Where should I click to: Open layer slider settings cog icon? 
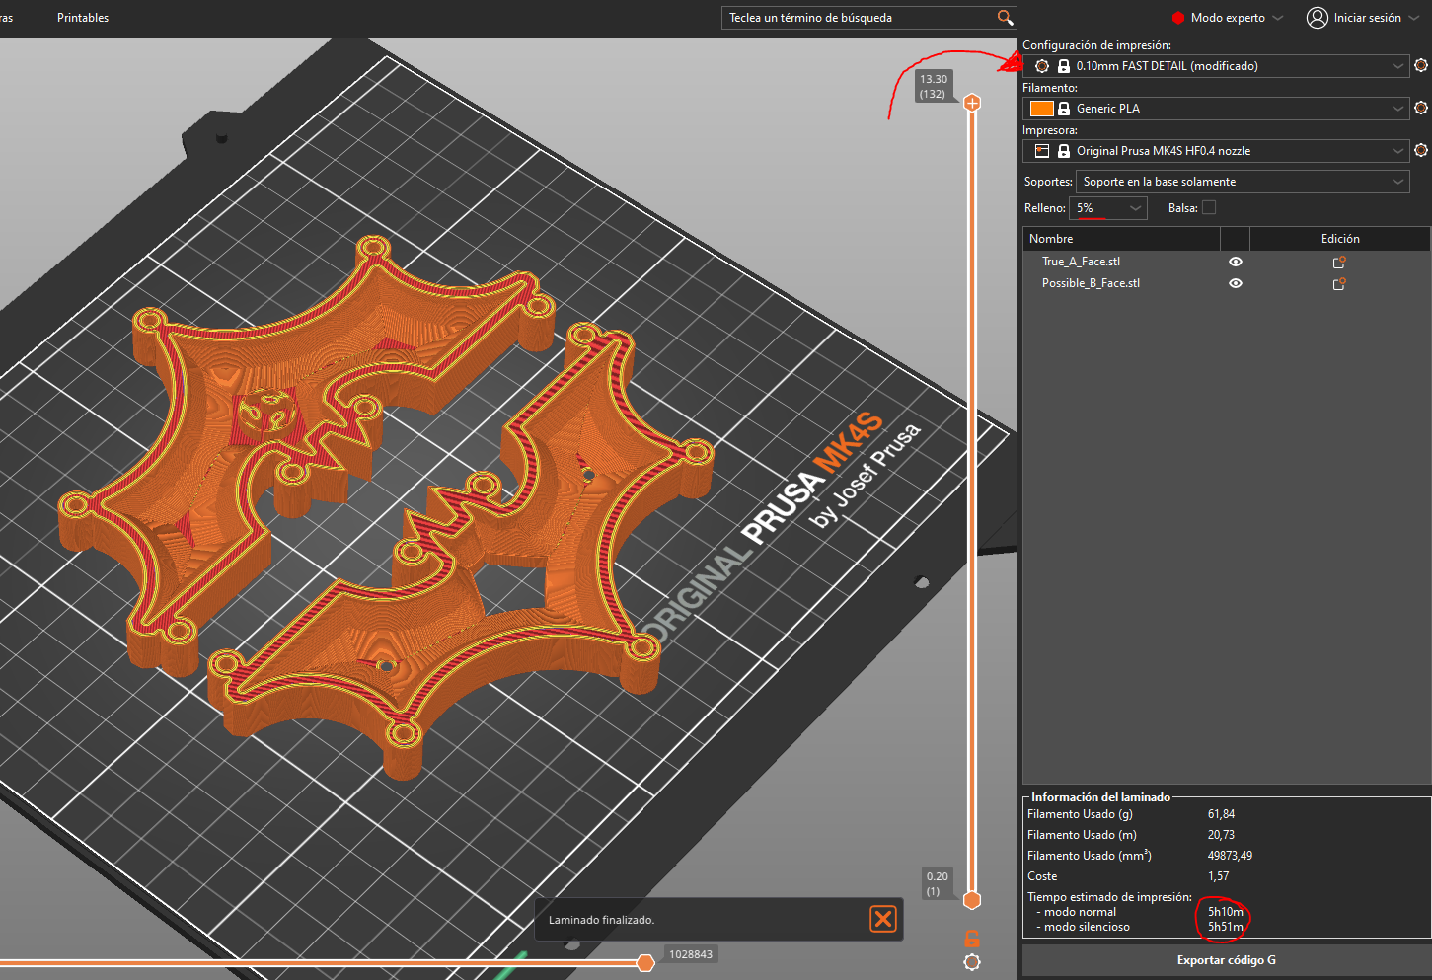pyautogui.click(x=972, y=962)
